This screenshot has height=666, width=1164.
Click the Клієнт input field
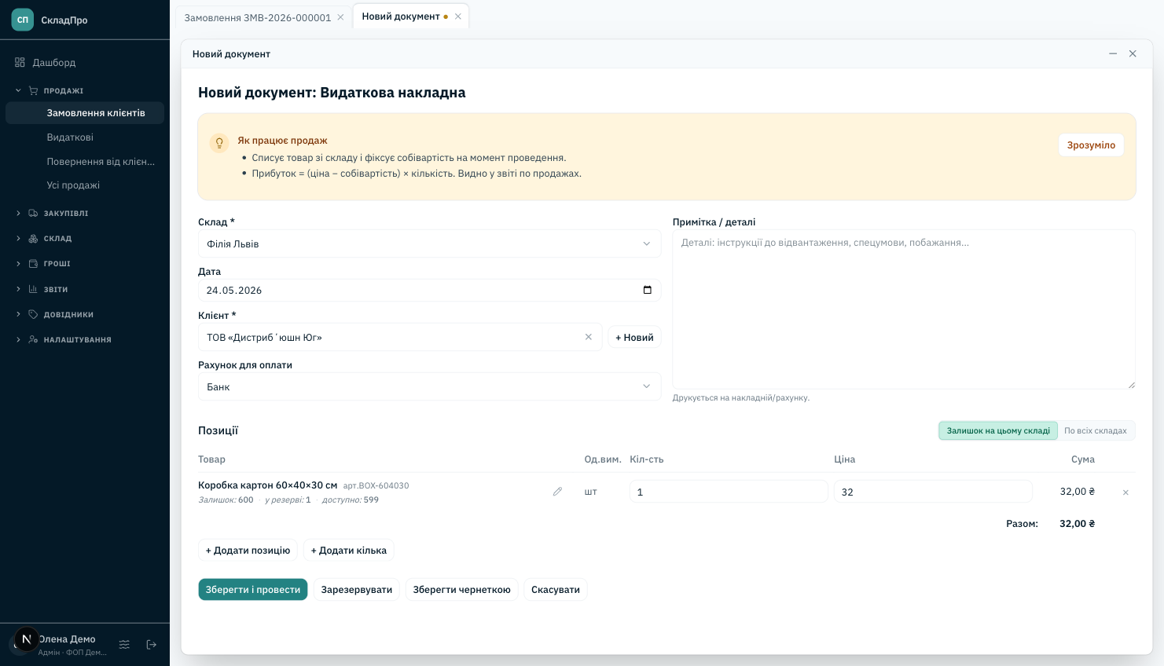tap(400, 337)
